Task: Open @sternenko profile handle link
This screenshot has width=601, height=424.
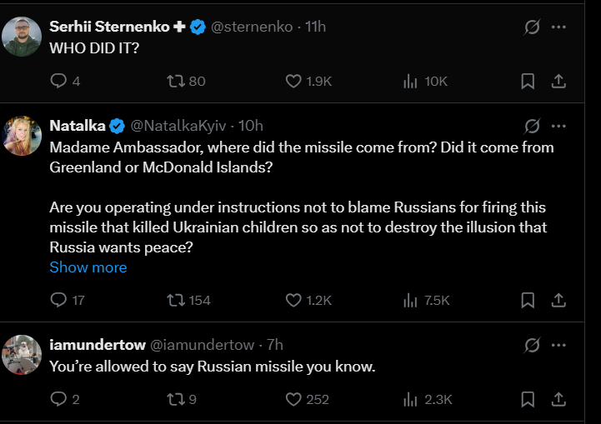Action: (252, 27)
